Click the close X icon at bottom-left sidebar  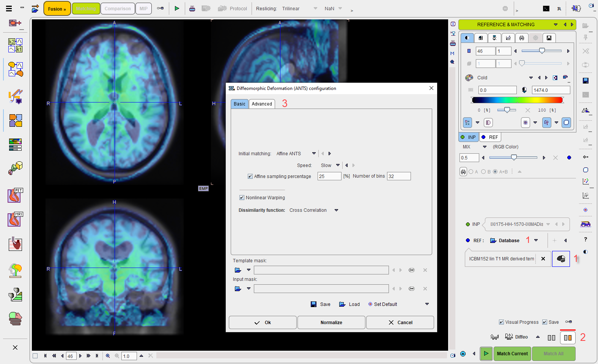click(x=15, y=347)
